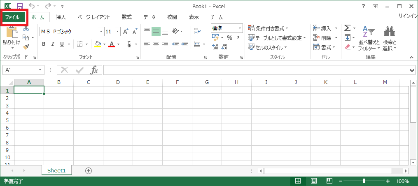Add a new sheet with plus icon
This screenshot has height=186, width=418.
(x=88, y=170)
